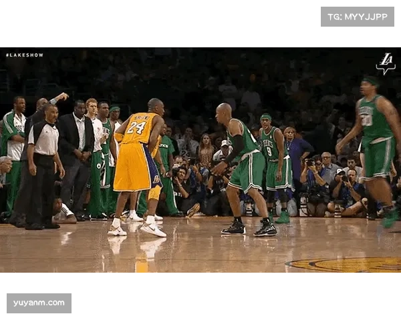Click the #LAKESHOW hashtag text
401x320 pixels.
click(x=25, y=55)
